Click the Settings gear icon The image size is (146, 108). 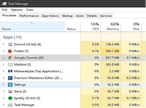[10, 85]
